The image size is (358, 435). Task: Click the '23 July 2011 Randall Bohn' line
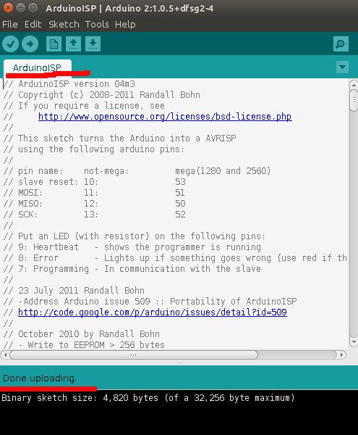click(74, 291)
